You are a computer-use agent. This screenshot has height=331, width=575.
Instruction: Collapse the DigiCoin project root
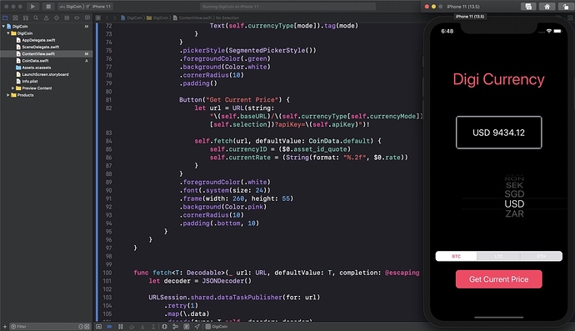click(3, 27)
